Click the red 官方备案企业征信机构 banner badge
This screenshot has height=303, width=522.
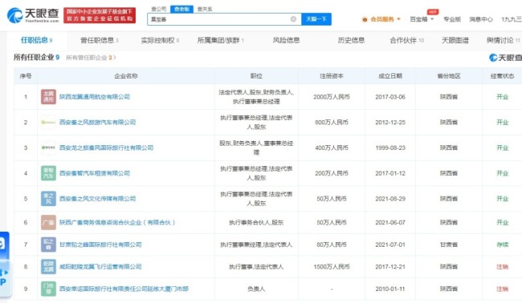coord(100,15)
